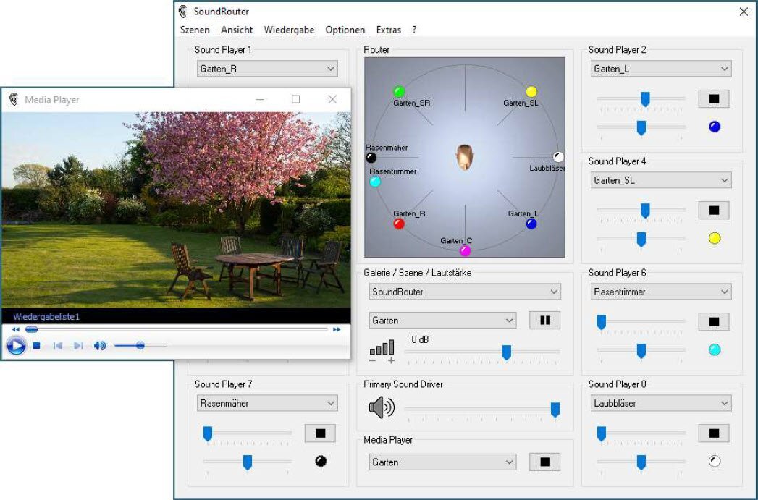Viewport: 758px width, 500px height.
Task: Click the Media Player play button
Action: click(16, 346)
